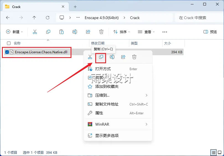The height and width of the screenshot is (156, 224).
Task: Click the Delete trash icon in the context menu
Action: 134,57
